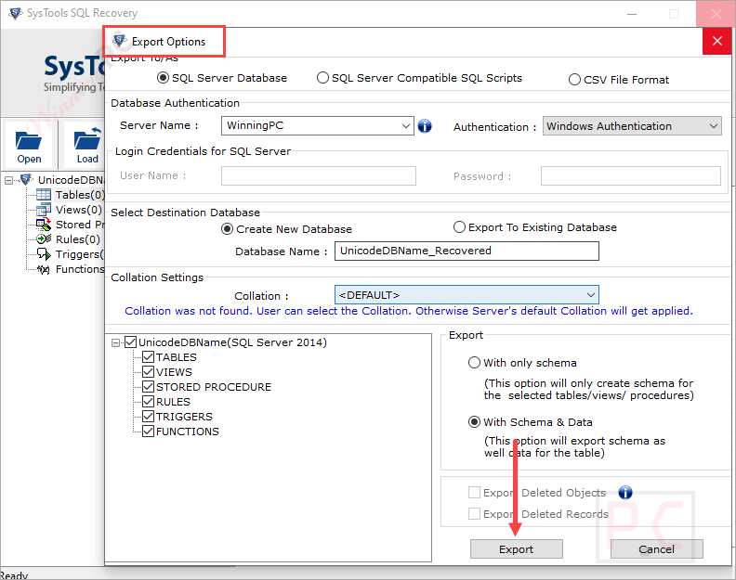
Task: Click the Rules(0) icon in the tree
Action: tap(43, 239)
